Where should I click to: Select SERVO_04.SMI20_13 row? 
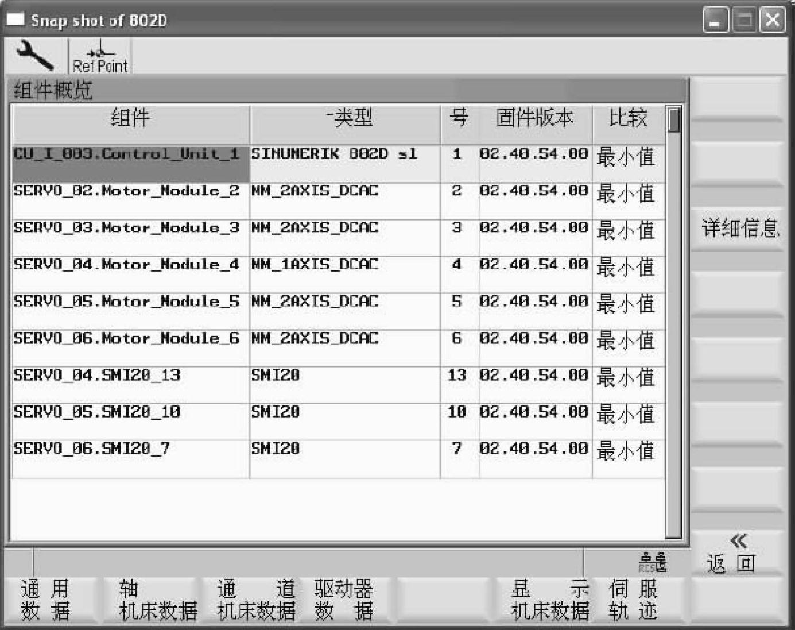(x=339, y=385)
